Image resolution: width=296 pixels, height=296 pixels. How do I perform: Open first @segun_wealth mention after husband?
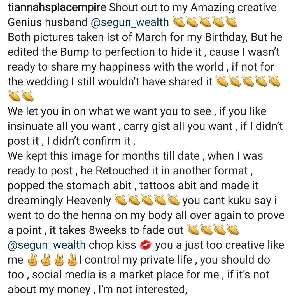[130, 22]
